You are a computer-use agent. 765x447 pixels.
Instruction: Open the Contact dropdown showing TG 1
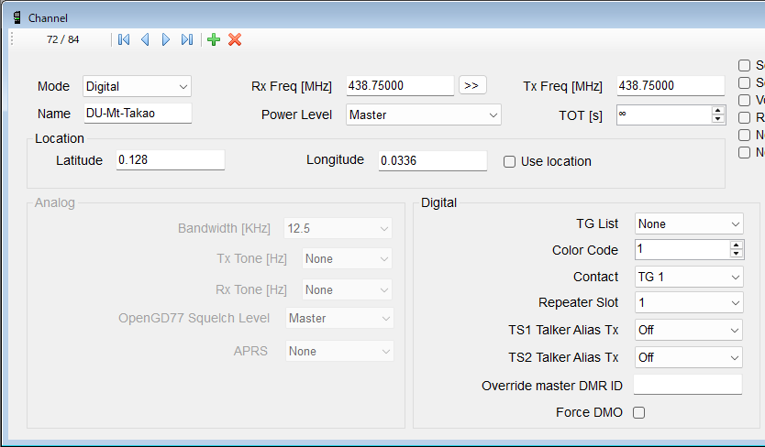click(x=688, y=278)
